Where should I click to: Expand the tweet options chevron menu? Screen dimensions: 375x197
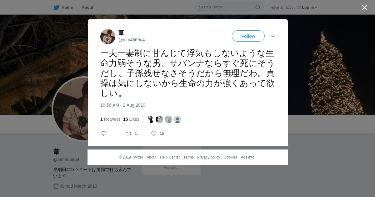(273, 36)
